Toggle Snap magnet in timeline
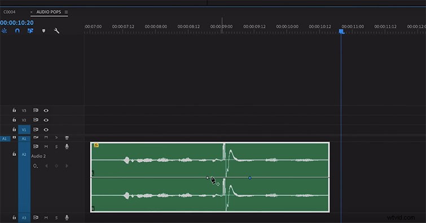The image size is (426, 223). (17, 30)
